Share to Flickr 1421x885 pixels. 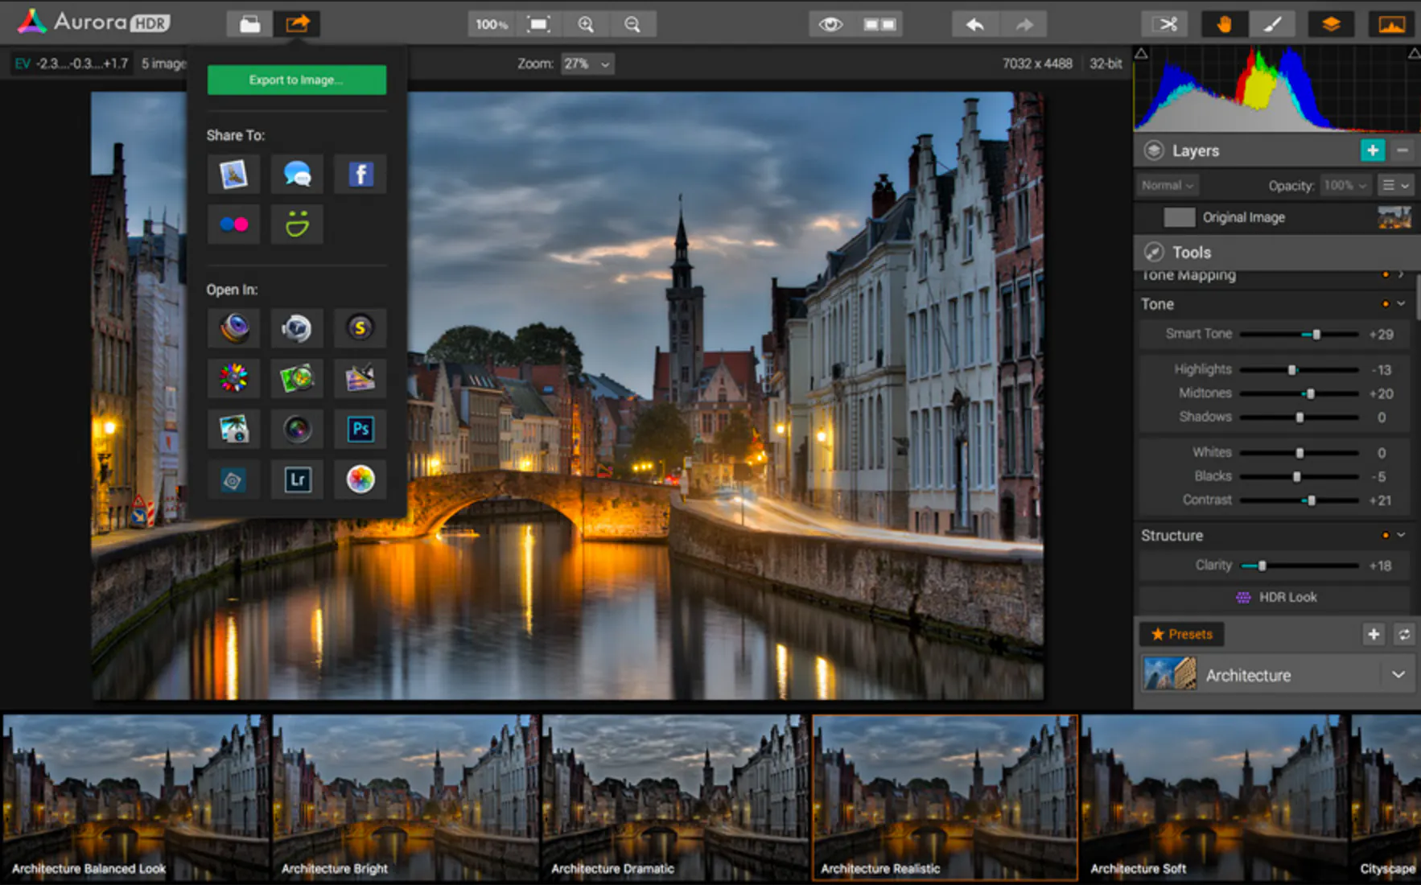click(x=233, y=224)
